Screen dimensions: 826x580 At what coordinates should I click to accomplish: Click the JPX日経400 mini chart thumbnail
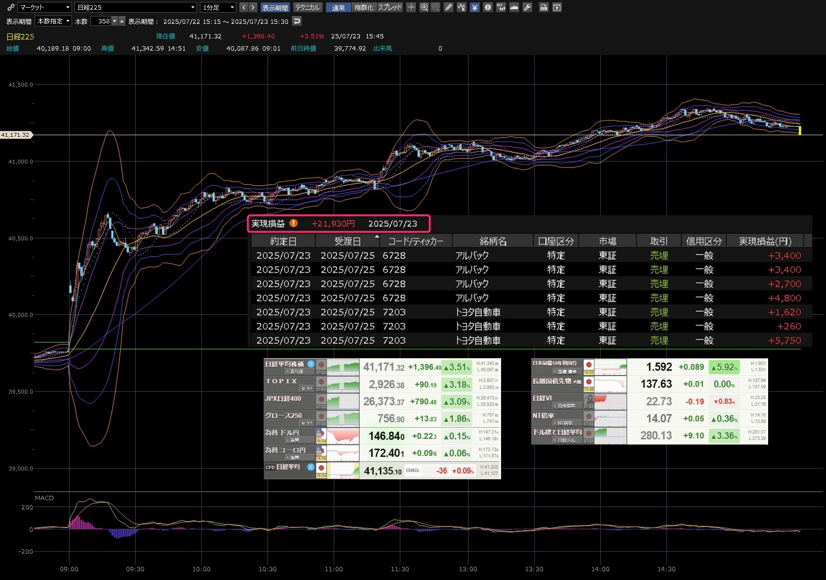click(343, 401)
